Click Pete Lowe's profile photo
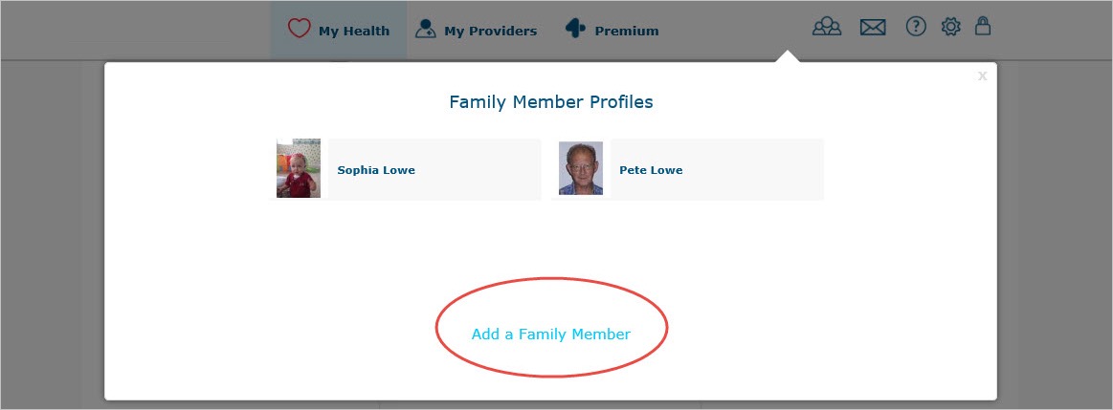Viewport: 1113px width, 410px height. click(x=581, y=168)
